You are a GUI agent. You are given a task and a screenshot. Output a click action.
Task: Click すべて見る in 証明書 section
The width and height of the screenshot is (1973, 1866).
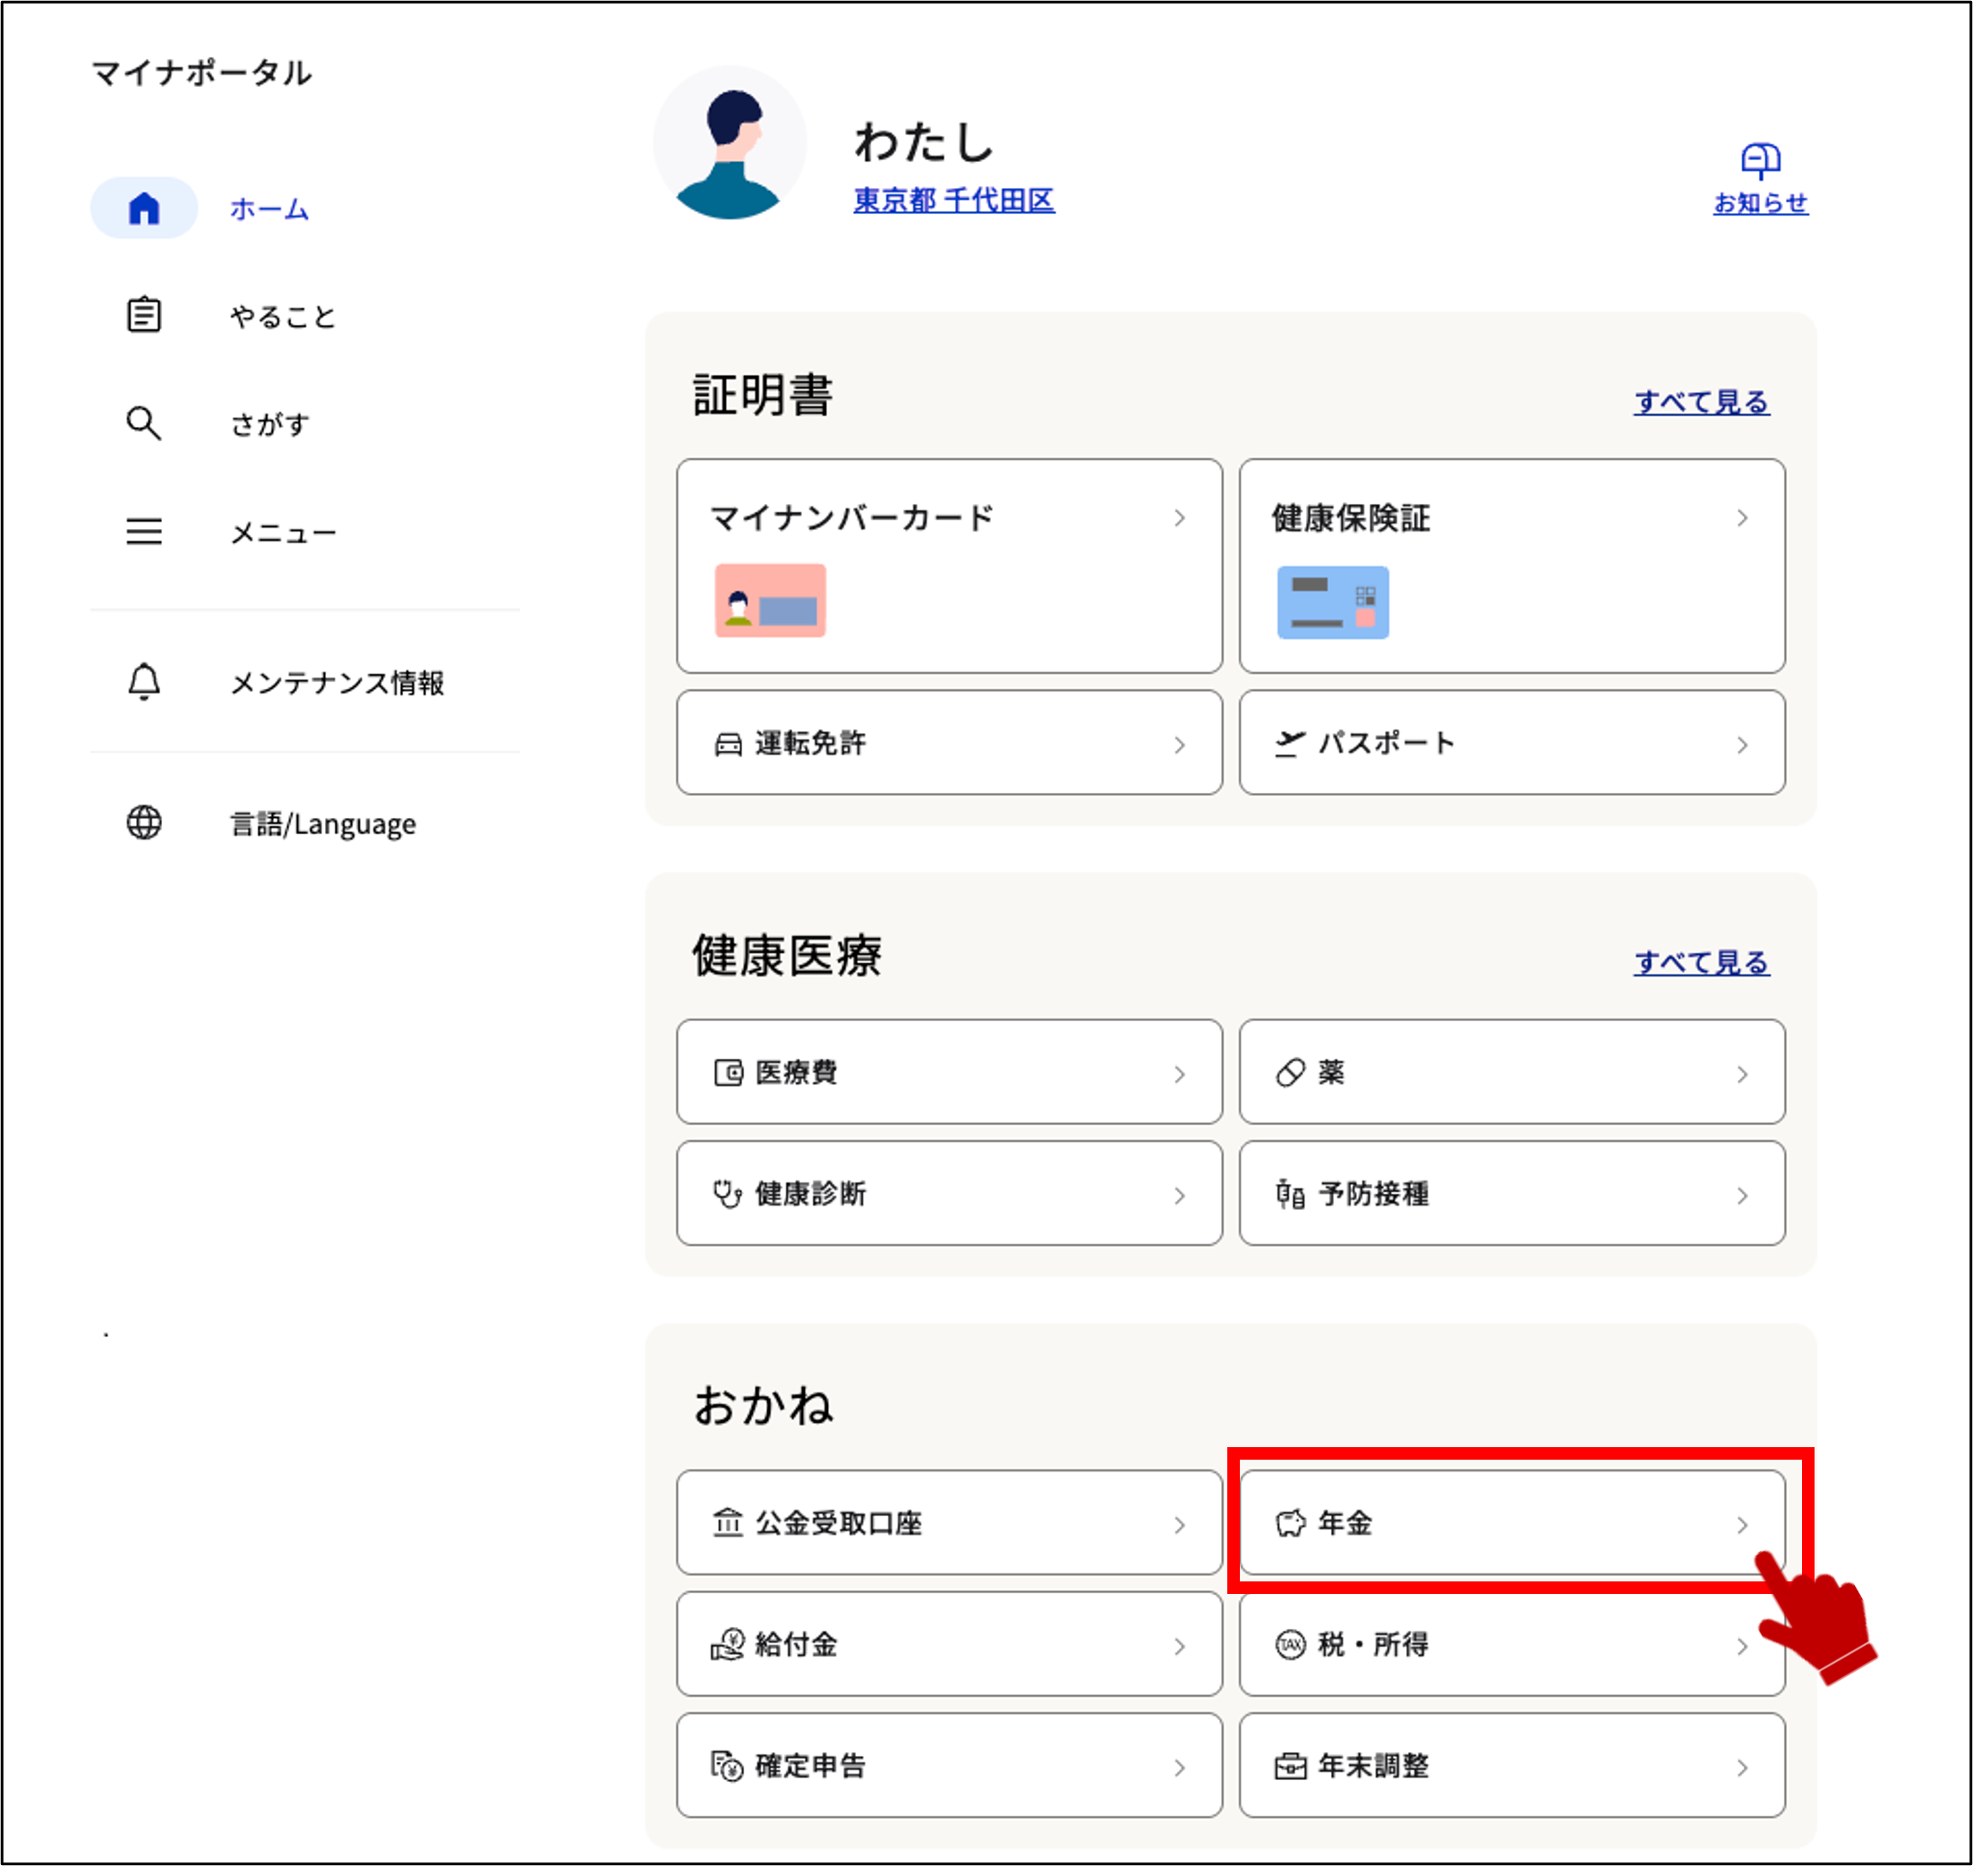(1702, 402)
